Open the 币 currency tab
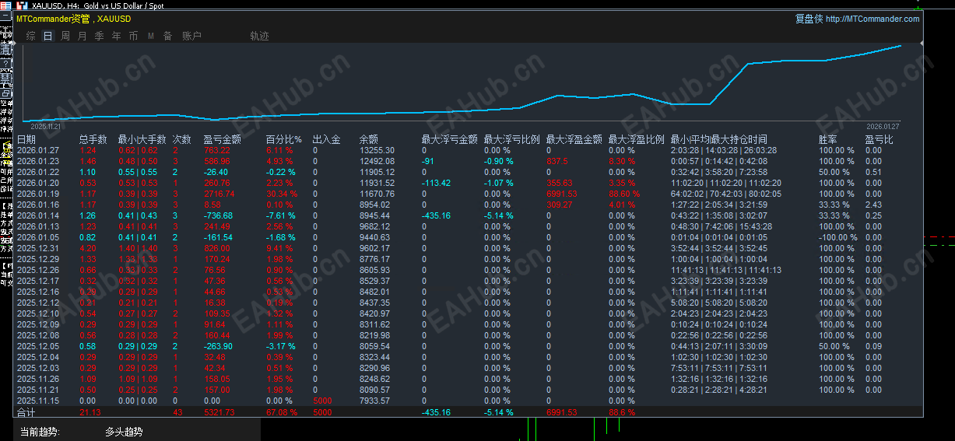 pos(134,36)
